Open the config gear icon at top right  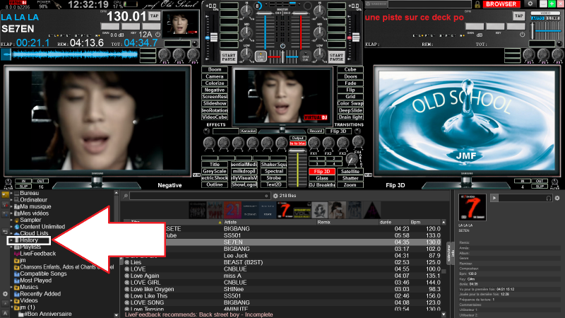[x=530, y=4]
